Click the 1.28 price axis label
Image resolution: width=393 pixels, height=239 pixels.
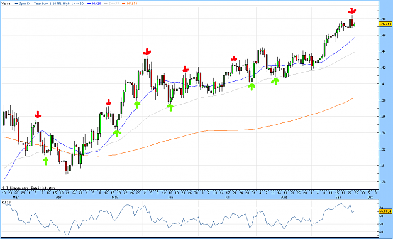coord(382,182)
